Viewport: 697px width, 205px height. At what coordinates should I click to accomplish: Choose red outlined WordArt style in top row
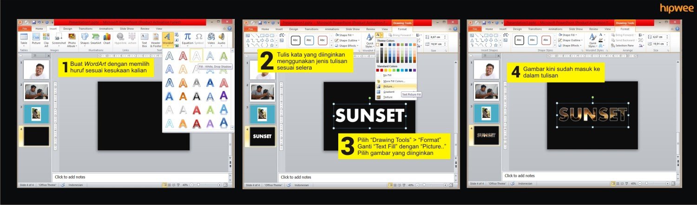pos(183,56)
